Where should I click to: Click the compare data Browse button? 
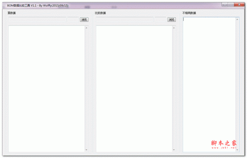172,19
